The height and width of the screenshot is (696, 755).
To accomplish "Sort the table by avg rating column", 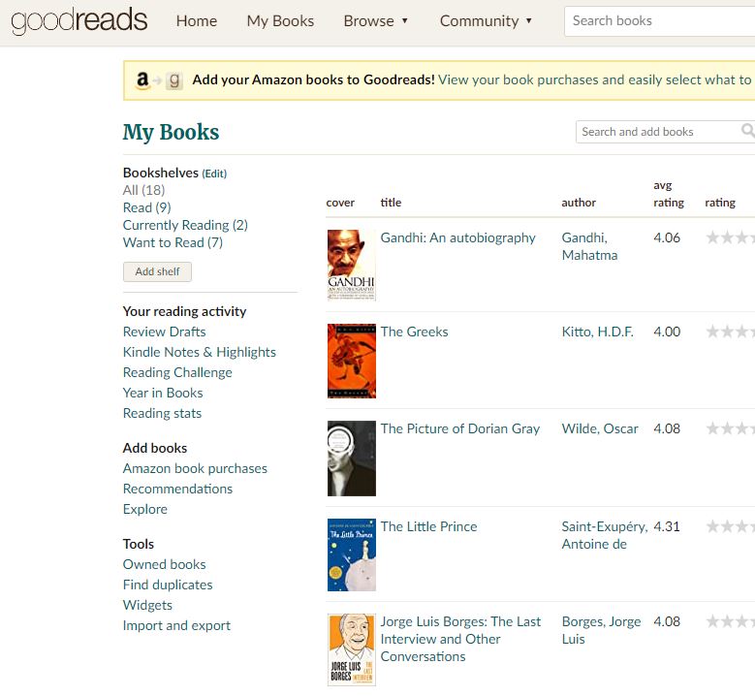I will [668, 194].
